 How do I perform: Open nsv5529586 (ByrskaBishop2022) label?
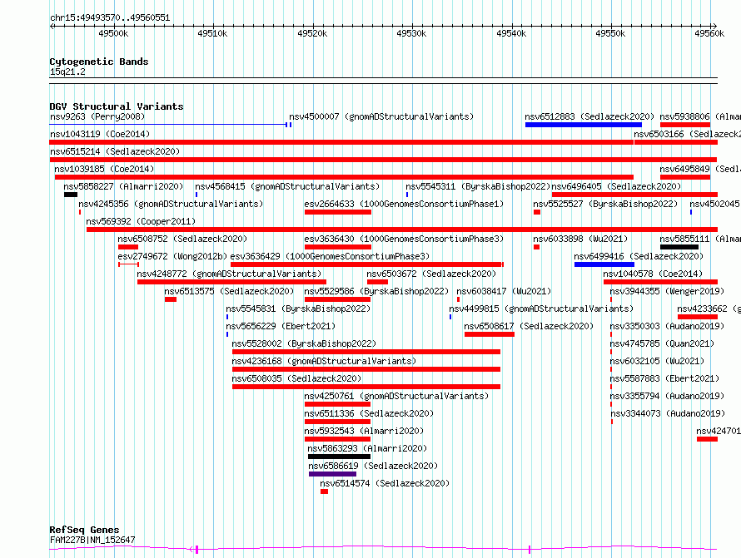tap(376, 291)
